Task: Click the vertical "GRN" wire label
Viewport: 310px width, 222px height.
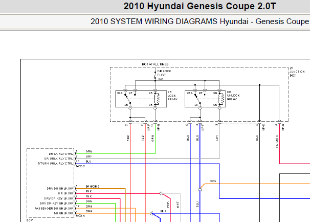Action: [x=152, y=138]
